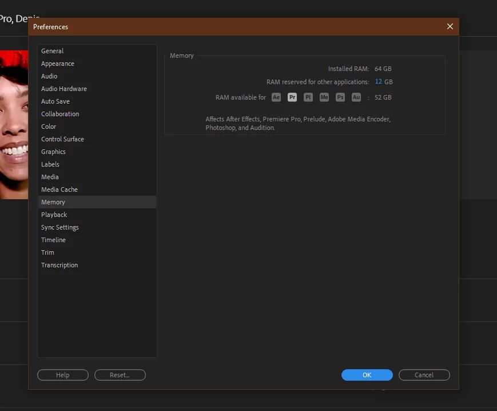Select the Color category

tap(97, 127)
